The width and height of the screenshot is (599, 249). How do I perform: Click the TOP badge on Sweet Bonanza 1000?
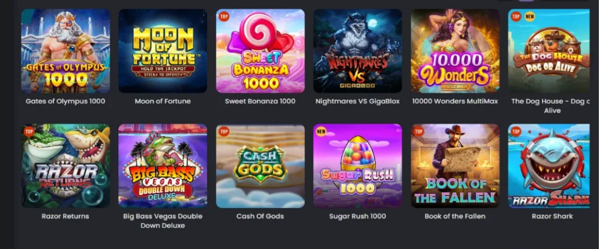pos(224,16)
